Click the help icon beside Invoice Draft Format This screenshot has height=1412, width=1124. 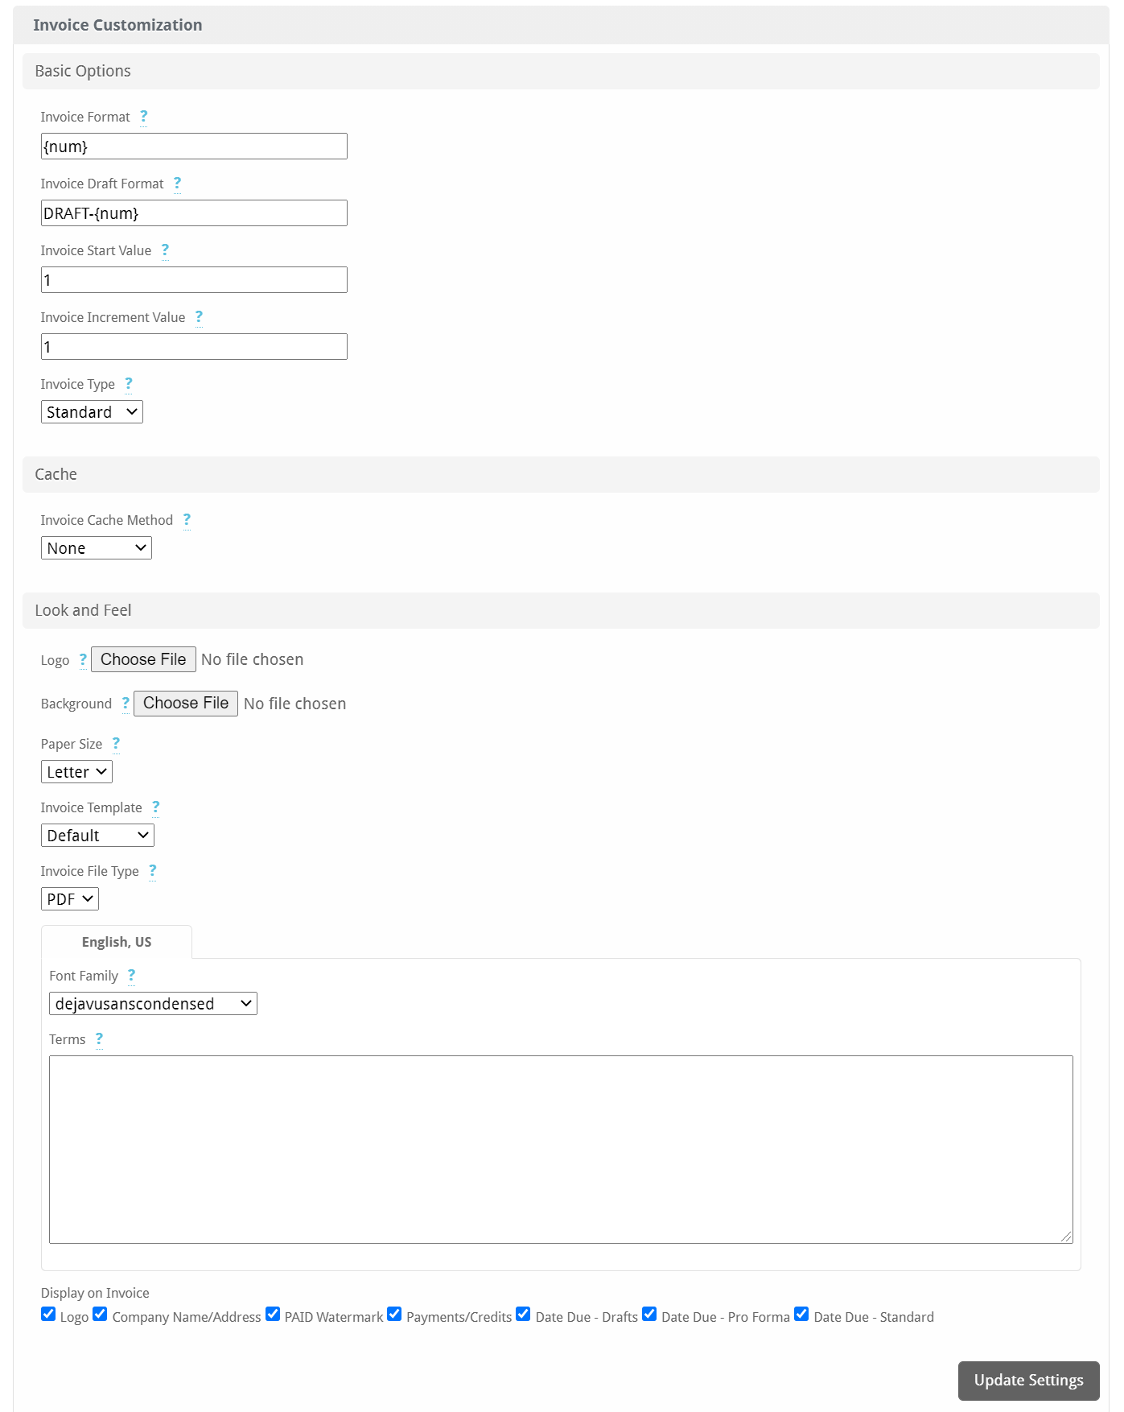point(177,184)
